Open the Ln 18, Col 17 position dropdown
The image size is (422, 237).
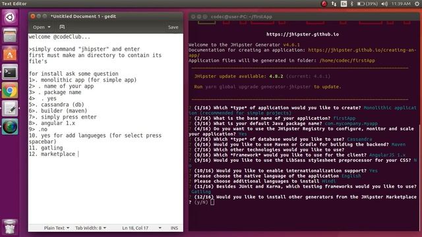[x=142, y=228]
